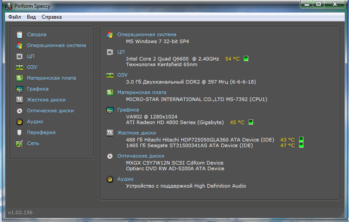The image size is (349, 222).
Task: Click the Сеть network card icon in sidebar
Action: (20, 144)
